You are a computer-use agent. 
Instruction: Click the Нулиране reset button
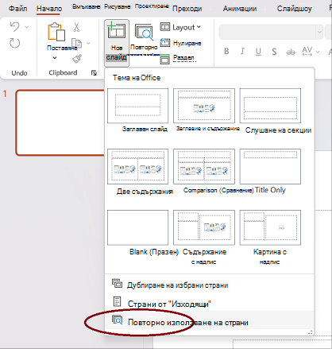[x=181, y=43]
